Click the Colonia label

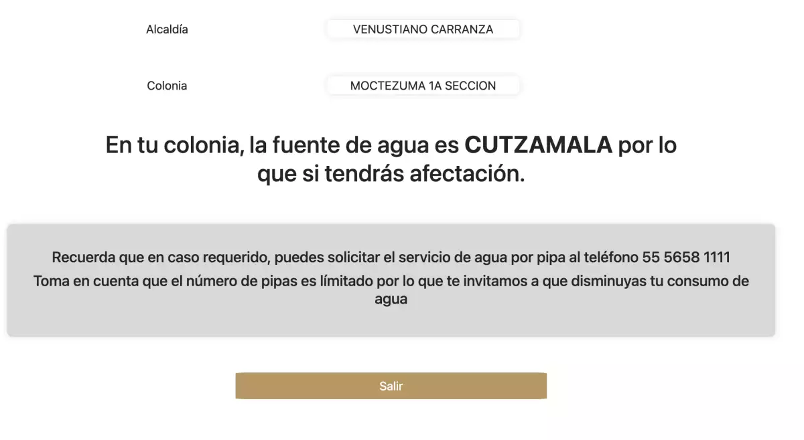[167, 86]
